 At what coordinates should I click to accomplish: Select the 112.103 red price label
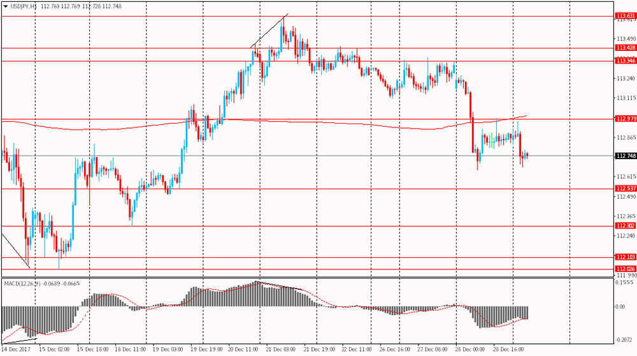pyautogui.click(x=626, y=257)
